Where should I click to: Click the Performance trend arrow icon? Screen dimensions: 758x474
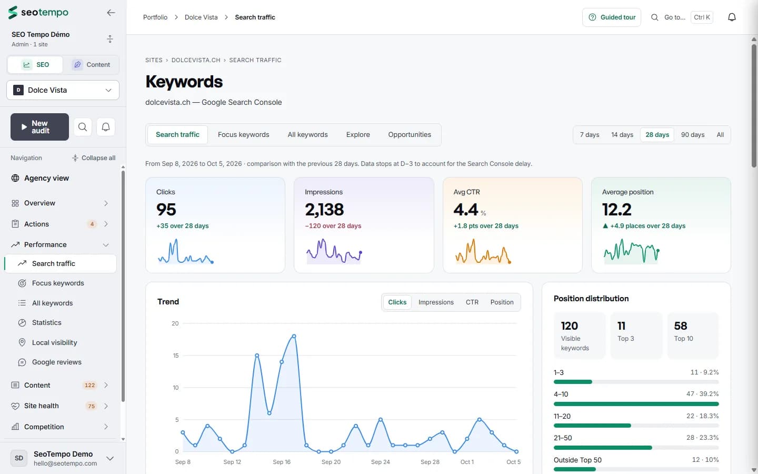coord(15,244)
